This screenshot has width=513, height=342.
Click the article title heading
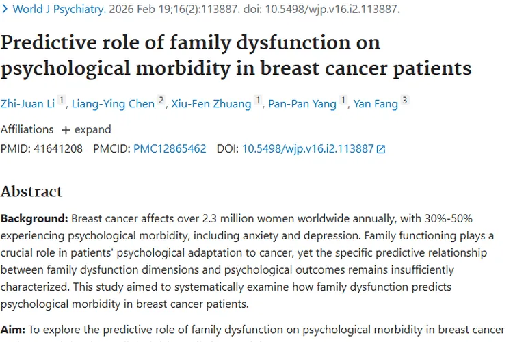236,55
